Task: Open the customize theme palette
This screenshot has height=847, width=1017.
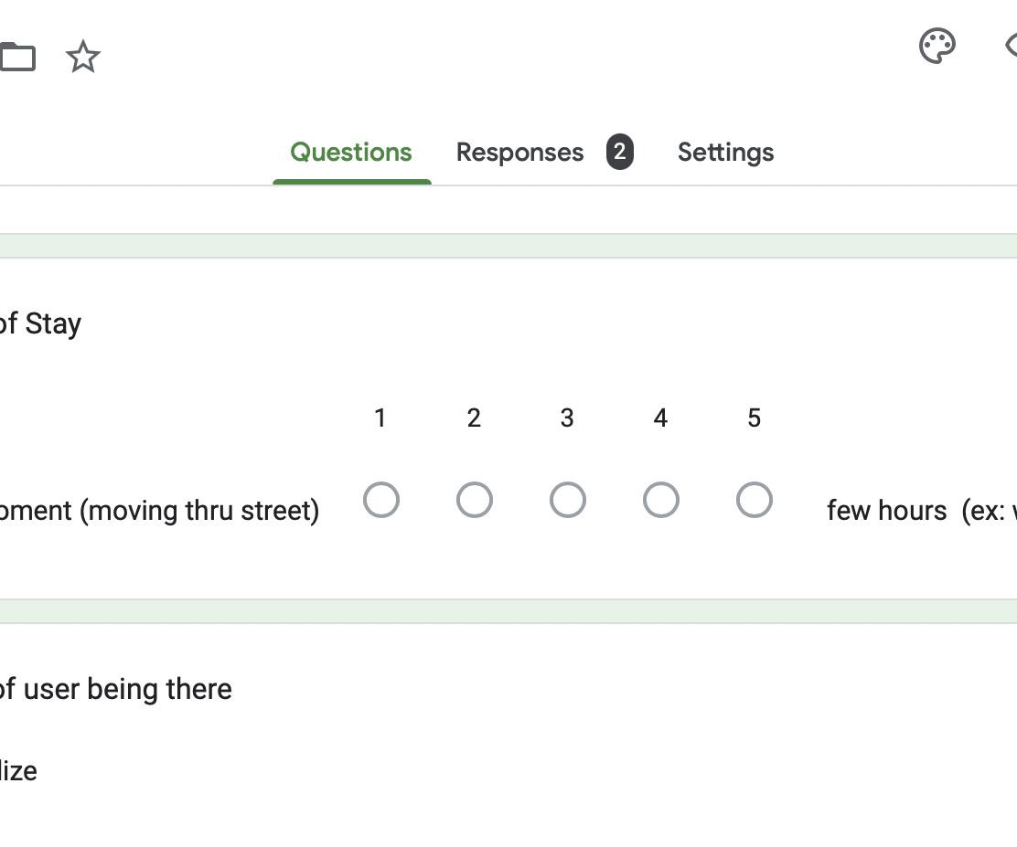Action: pos(937,46)
